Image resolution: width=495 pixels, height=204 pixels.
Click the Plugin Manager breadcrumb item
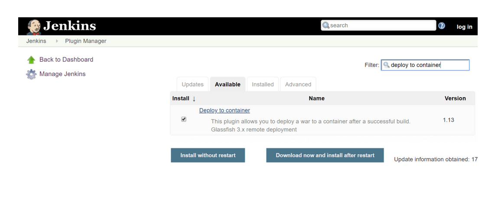click(85, 41)
